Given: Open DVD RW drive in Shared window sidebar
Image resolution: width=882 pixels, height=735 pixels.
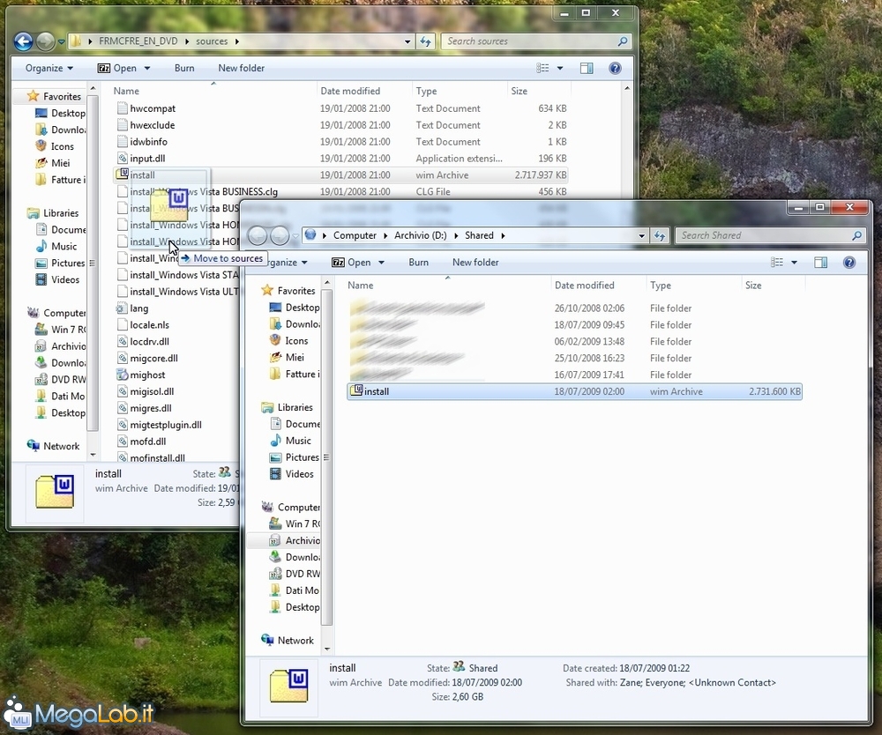Looking at the screenshot, I should pyautogui.click(x=295, y=574).
